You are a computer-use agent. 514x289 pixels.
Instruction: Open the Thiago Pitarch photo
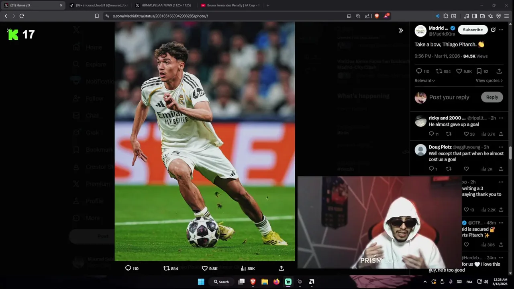[205, 141]
